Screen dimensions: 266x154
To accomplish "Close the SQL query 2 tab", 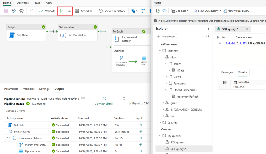I will pyautogui.click(x=247, y=29).
